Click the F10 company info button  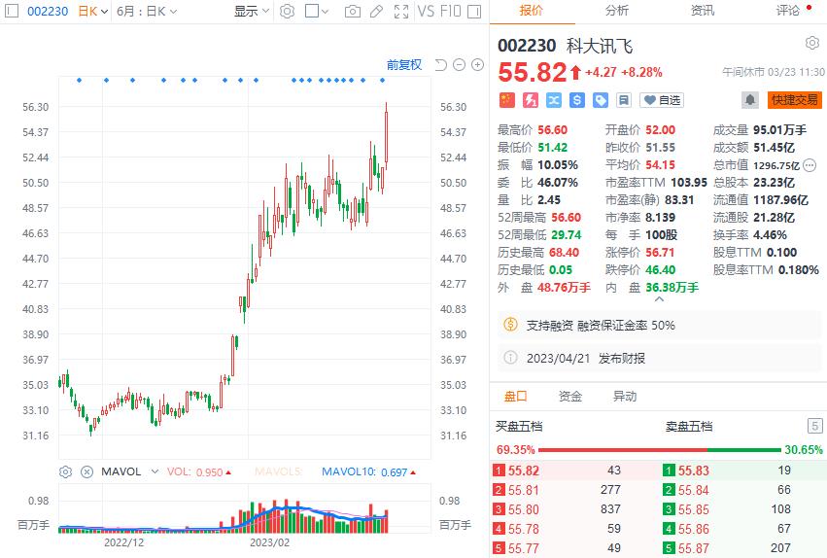450,11
